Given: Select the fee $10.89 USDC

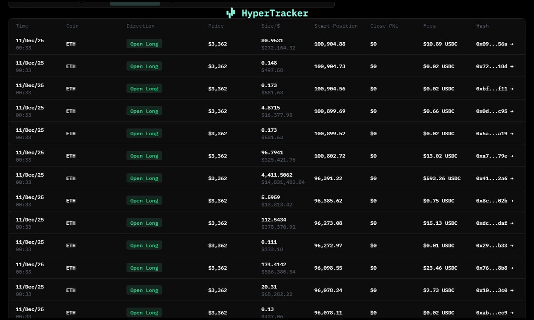Looking at the screenshot, I should click(440, 44).
